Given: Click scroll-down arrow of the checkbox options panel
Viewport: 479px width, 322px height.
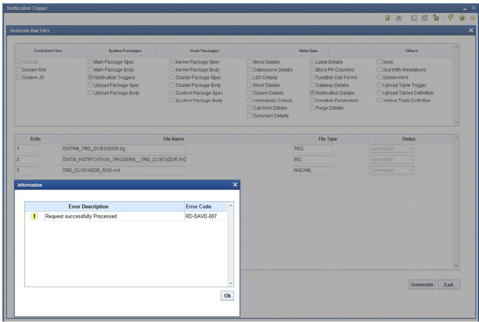Looking at the screenshot, I should [456, 123].
